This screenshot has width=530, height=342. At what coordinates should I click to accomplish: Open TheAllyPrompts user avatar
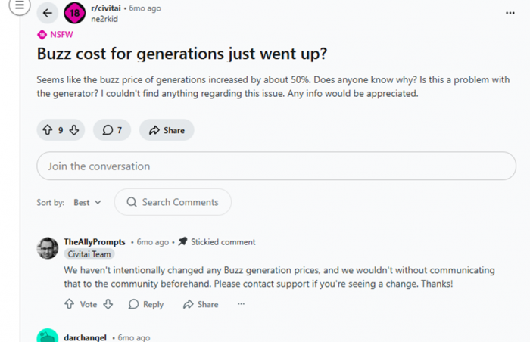[x=48, y=247]
